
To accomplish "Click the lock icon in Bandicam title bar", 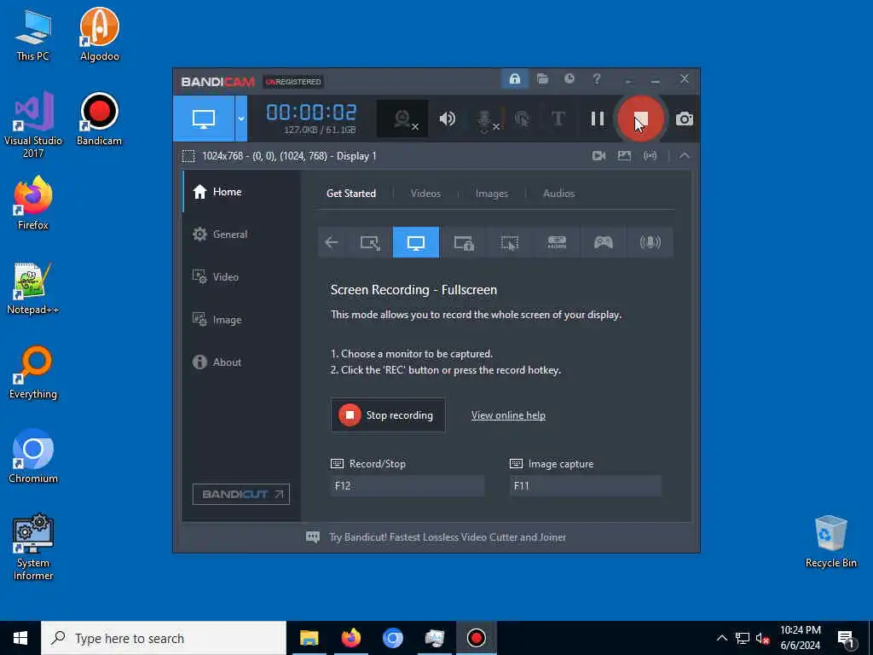I will pos(514,79).
